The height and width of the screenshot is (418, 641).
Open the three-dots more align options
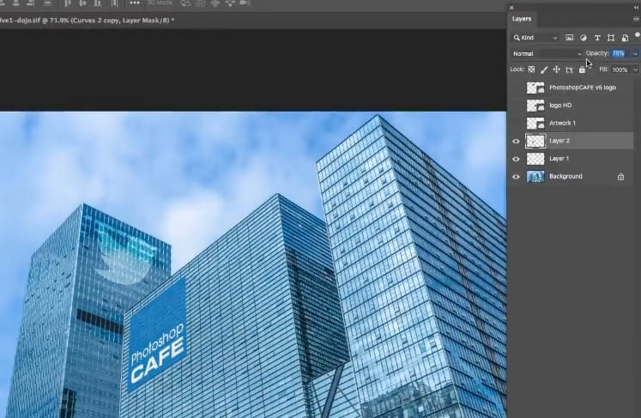[x=135, y=3]
